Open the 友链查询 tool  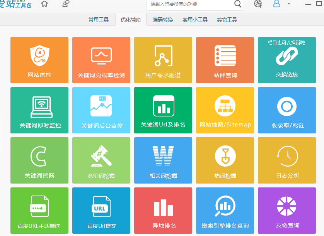pos(286,210)
